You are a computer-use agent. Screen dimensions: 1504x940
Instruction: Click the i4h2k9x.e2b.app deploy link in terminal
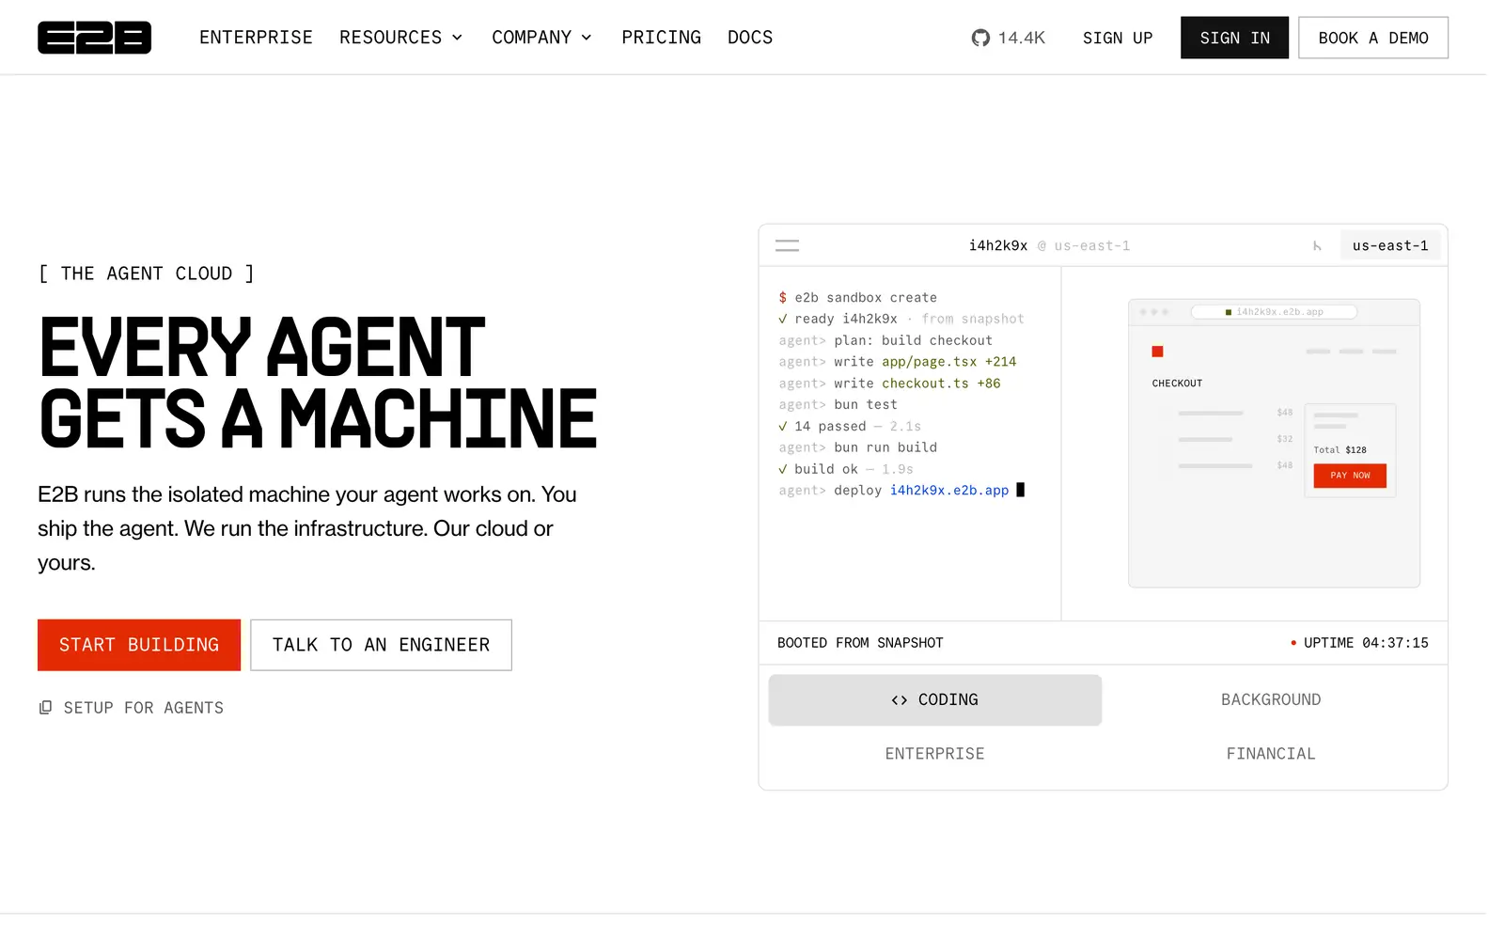click(x=949, y=491)
